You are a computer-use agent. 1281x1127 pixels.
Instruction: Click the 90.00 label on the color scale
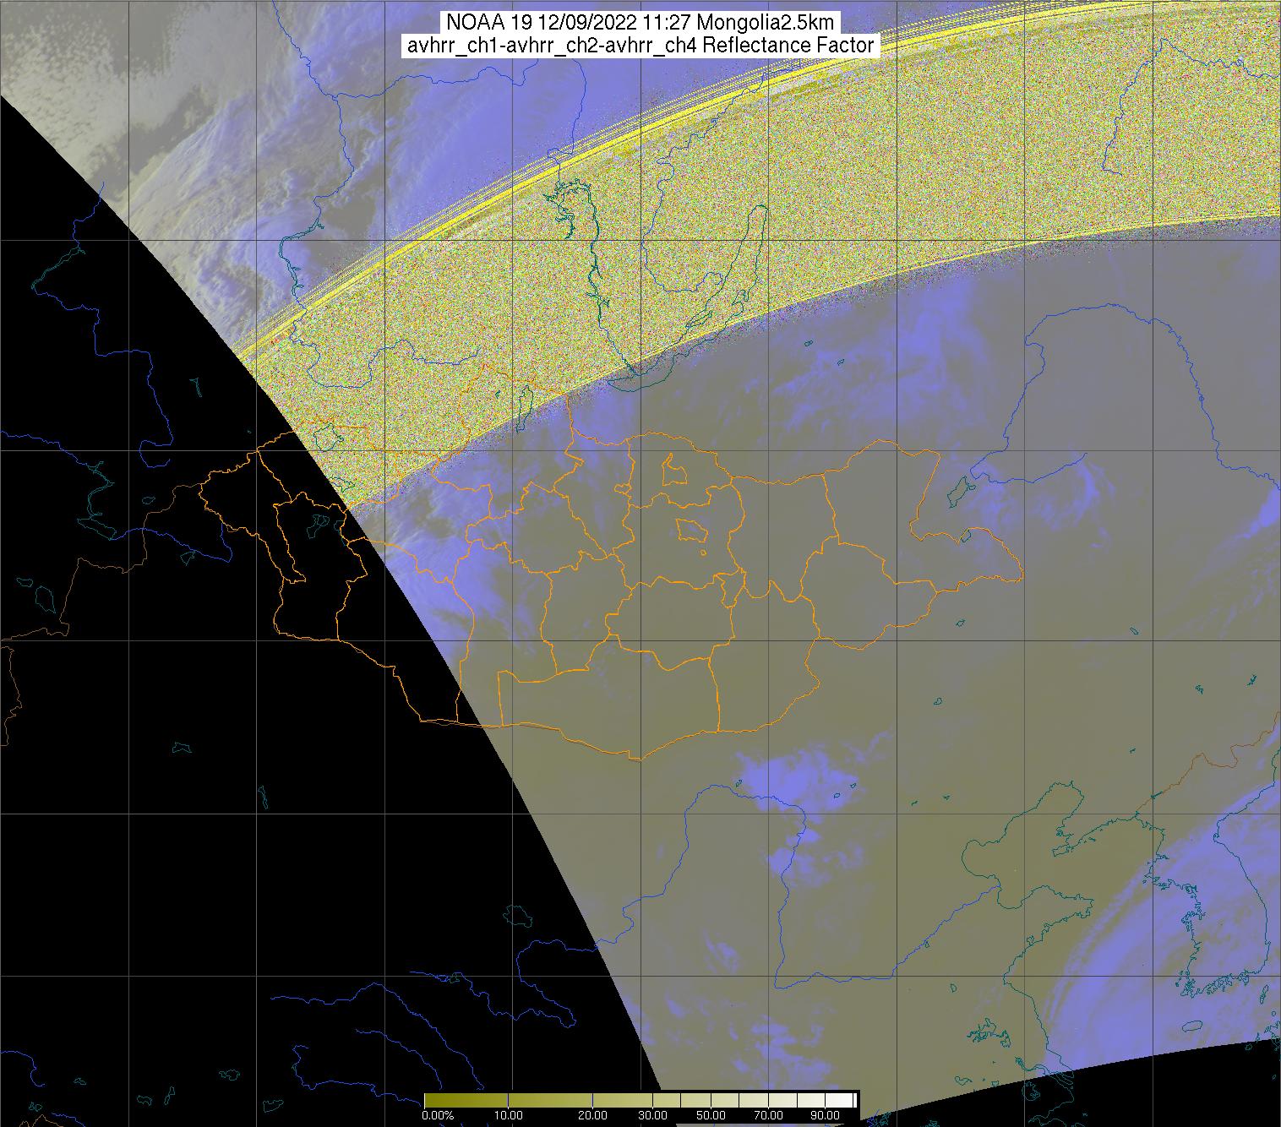[824, 1116]
